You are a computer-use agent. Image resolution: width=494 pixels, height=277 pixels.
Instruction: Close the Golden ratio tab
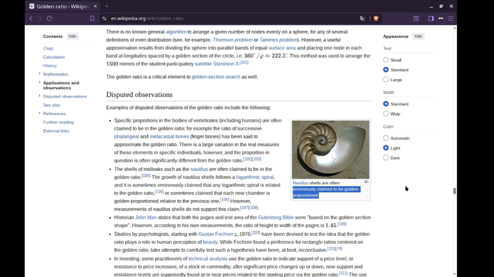click(x=96, y=6)
